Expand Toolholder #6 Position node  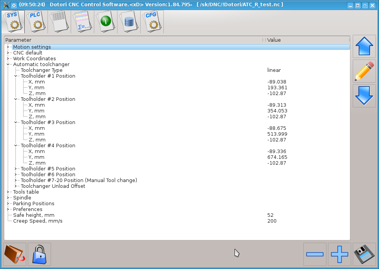pyautogui.click(x=16, y=175)
